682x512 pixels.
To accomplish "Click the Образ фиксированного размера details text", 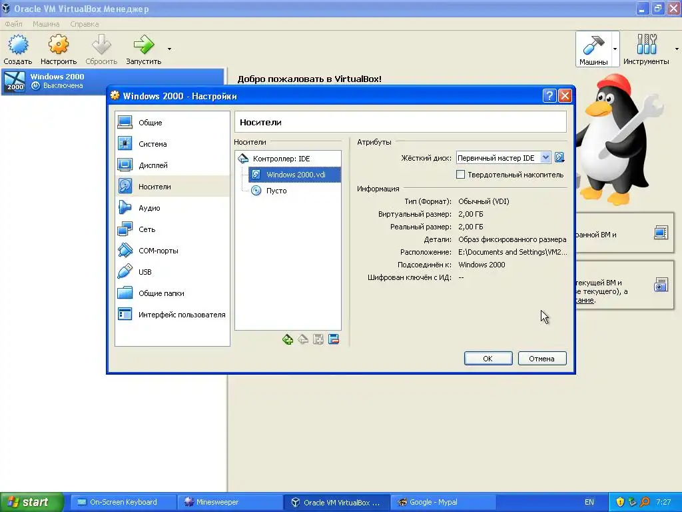I will tap(512, 239).
